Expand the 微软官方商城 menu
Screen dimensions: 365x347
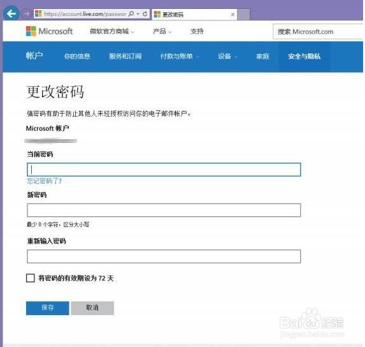pyautogui.click(x=112, y=31)
